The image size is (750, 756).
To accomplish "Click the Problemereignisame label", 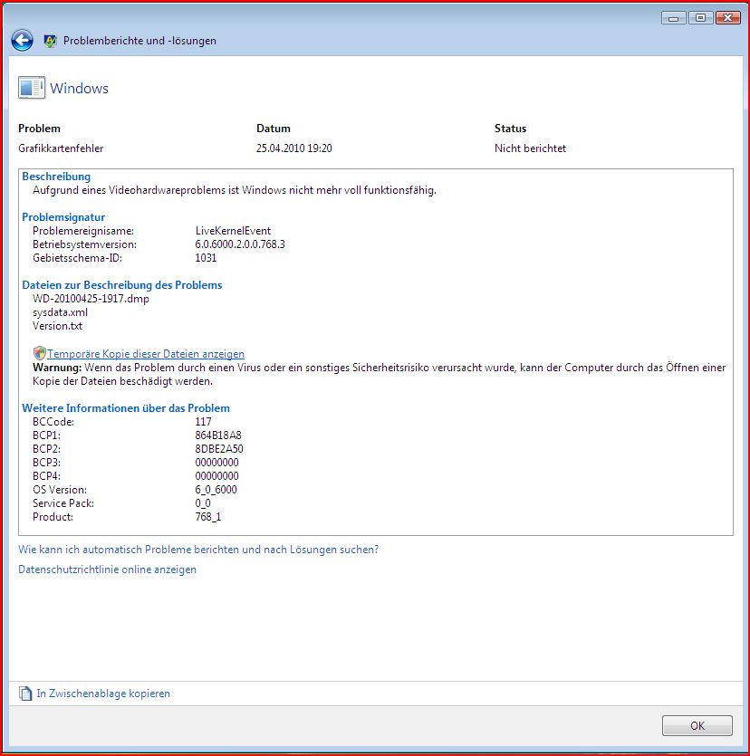I will tap(83, 231).
